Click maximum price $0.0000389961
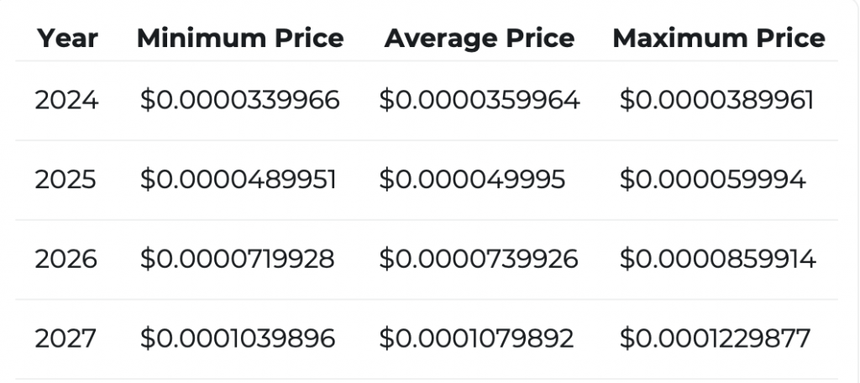 716,101
